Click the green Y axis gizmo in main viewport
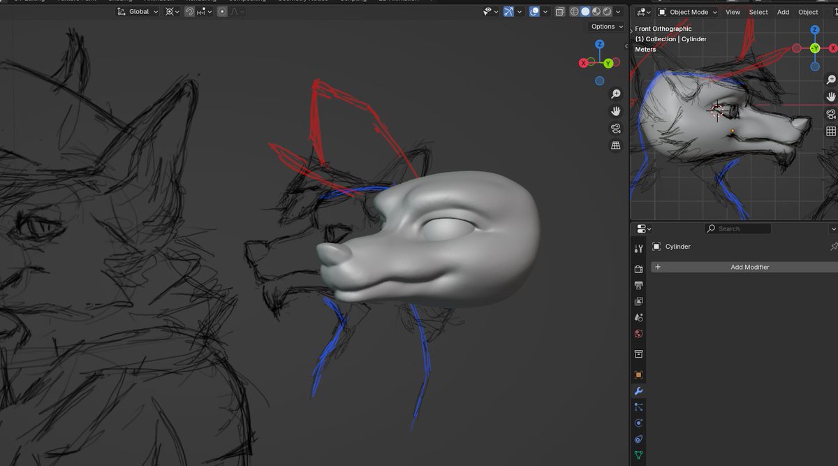 coord(608,64)
